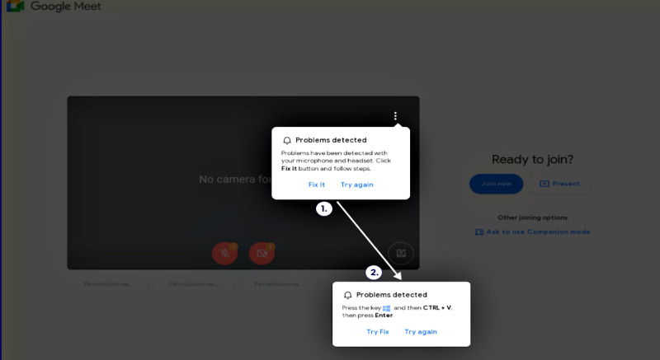Click Try again in the lower popup

point(421,332)
